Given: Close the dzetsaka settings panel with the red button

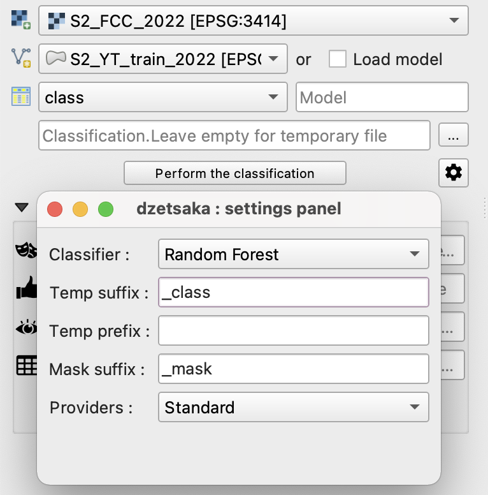Looking at the screenshot, I should [55, 209].
